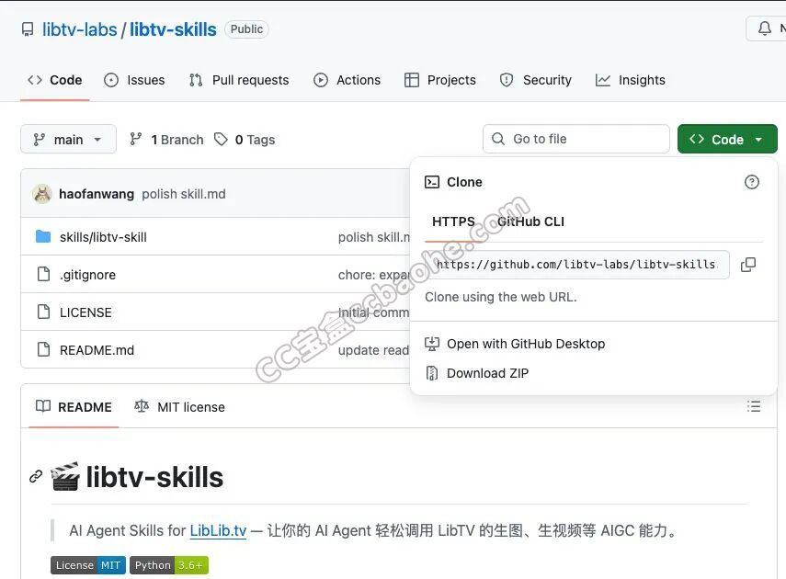
Task: Open the .gitignore file
Action: click(x=87, y=275)
